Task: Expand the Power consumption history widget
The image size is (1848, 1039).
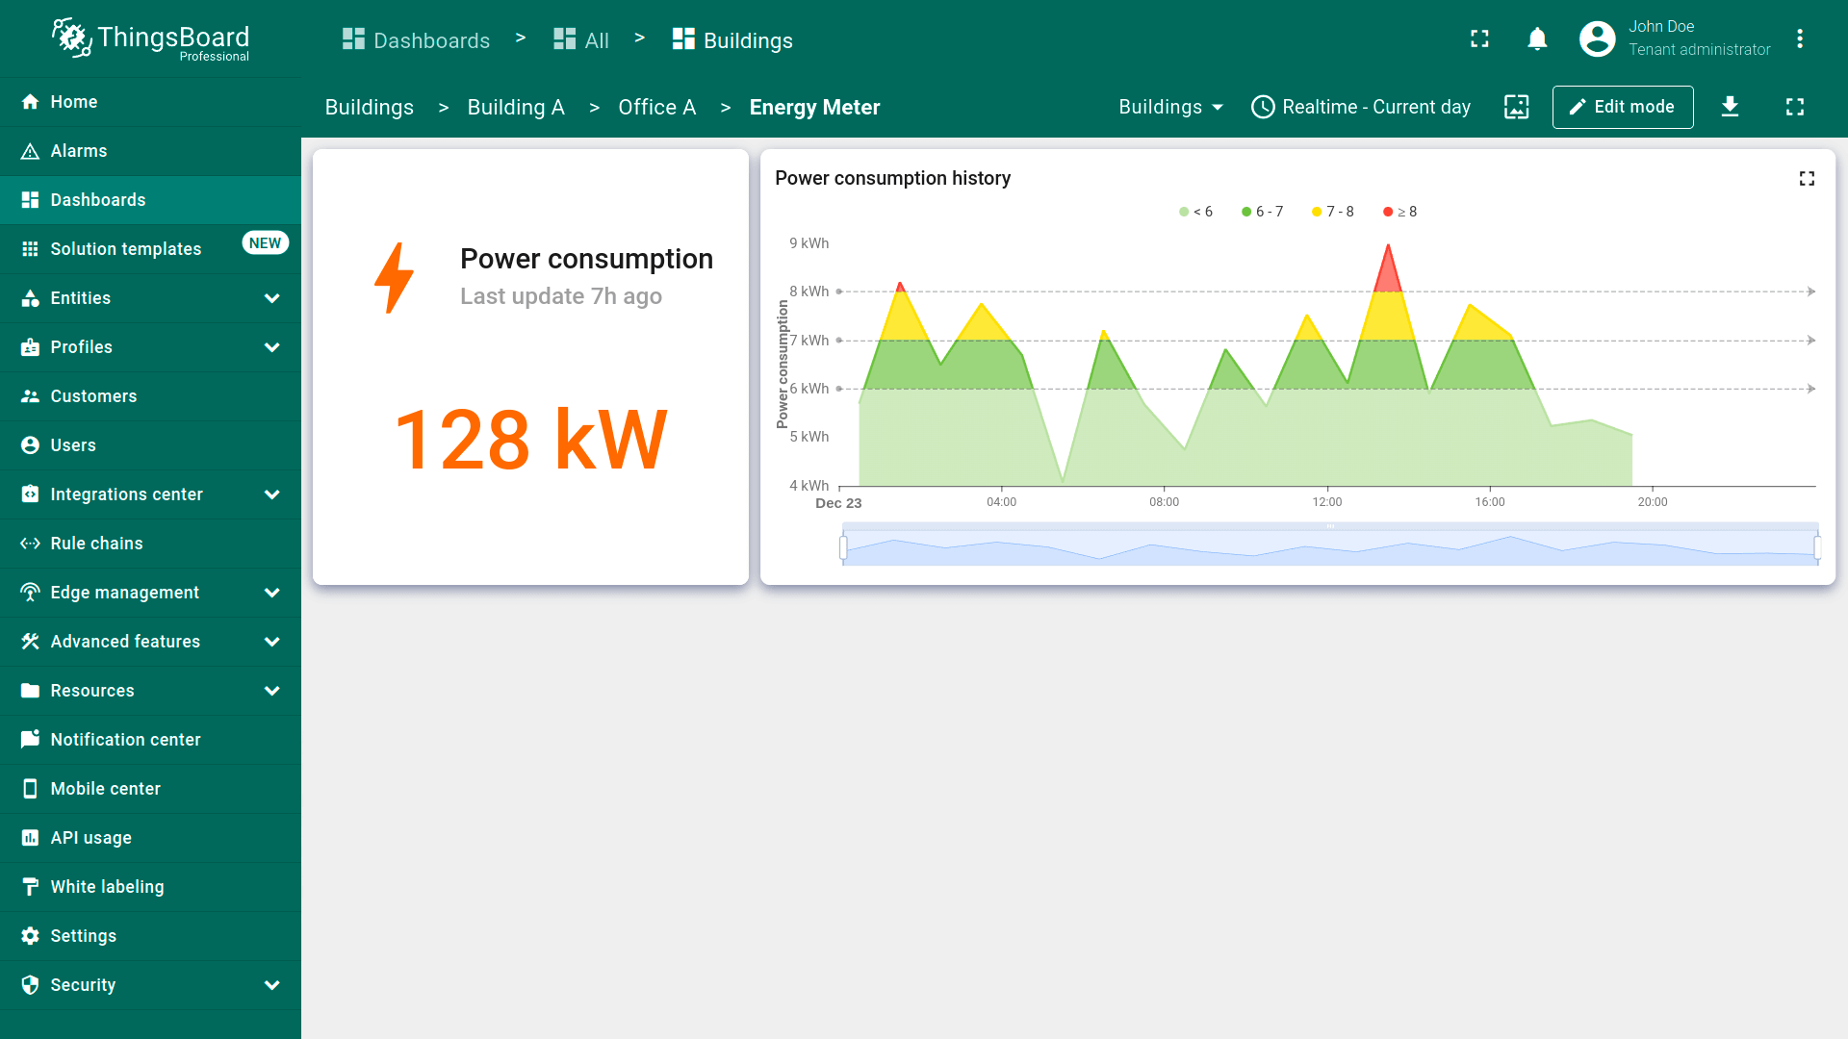Action: pos(1807,179)
